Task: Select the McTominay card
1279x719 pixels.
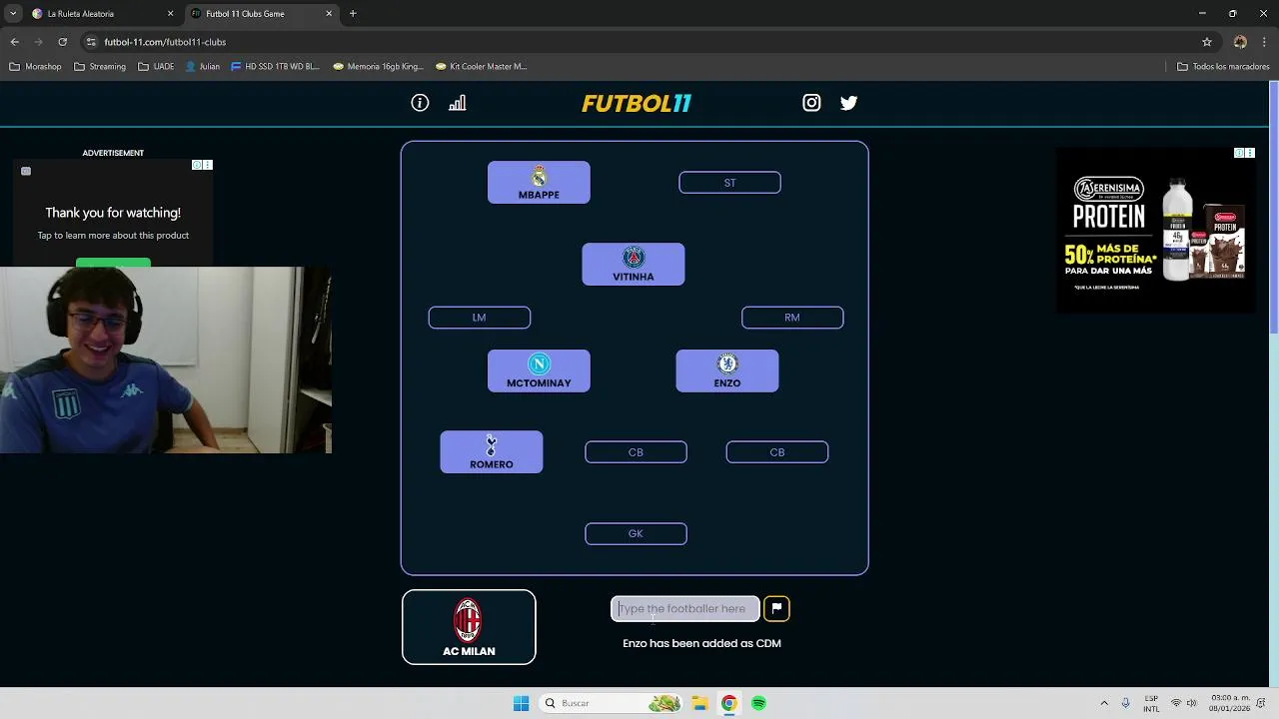Action: point(539,371)
